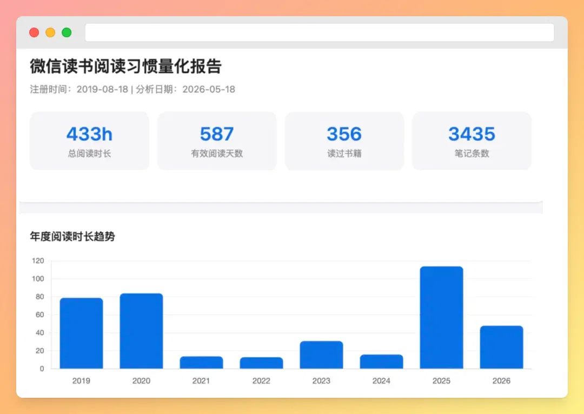The image size is (584, 414).
Task: Click the 笔记条数 label
Action: [472, 153]
